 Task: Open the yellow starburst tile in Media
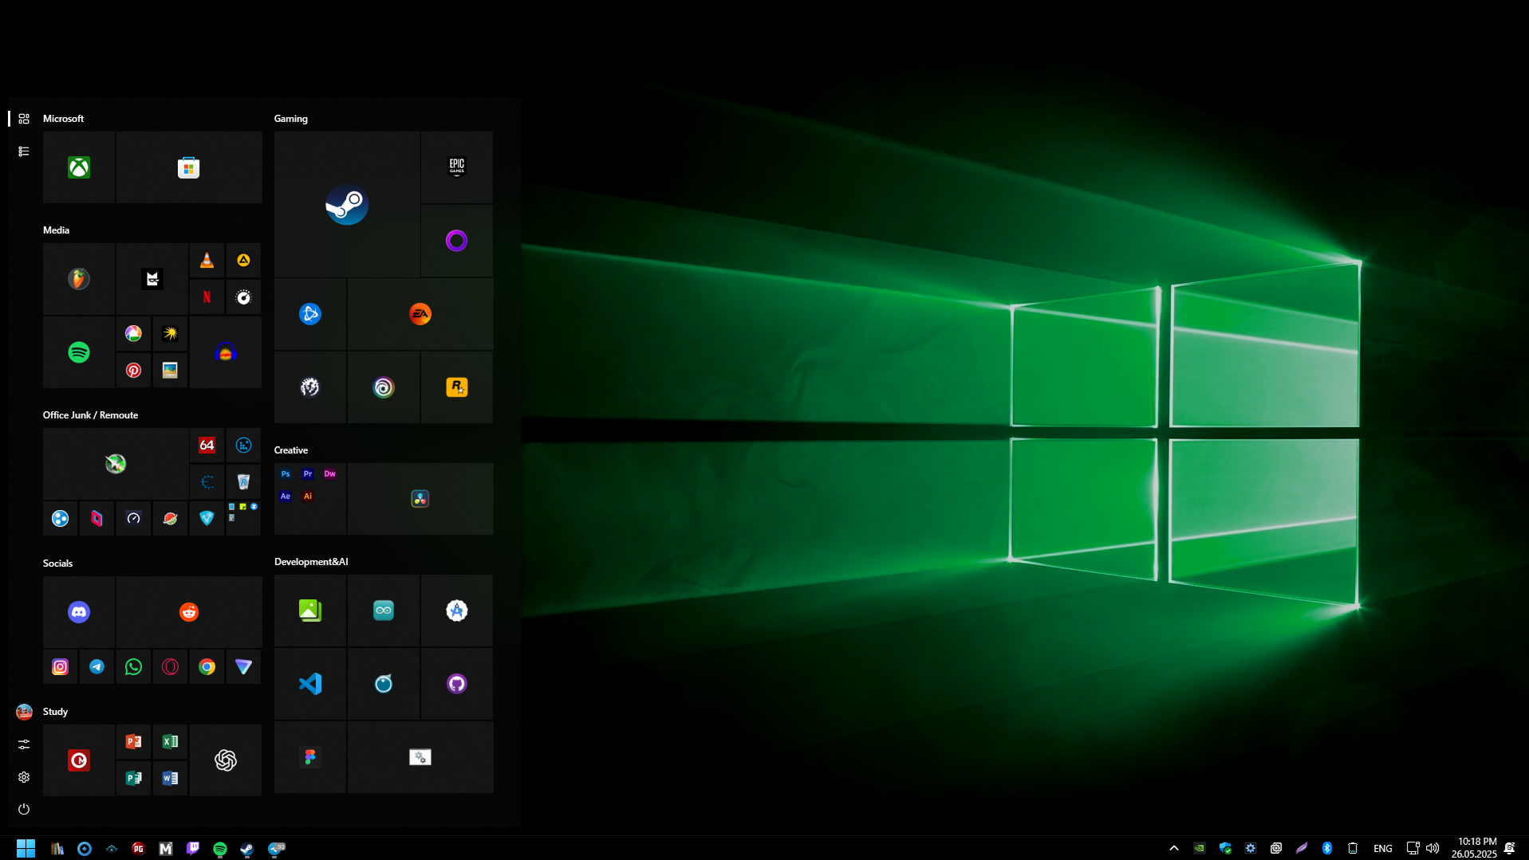[170, 334]
